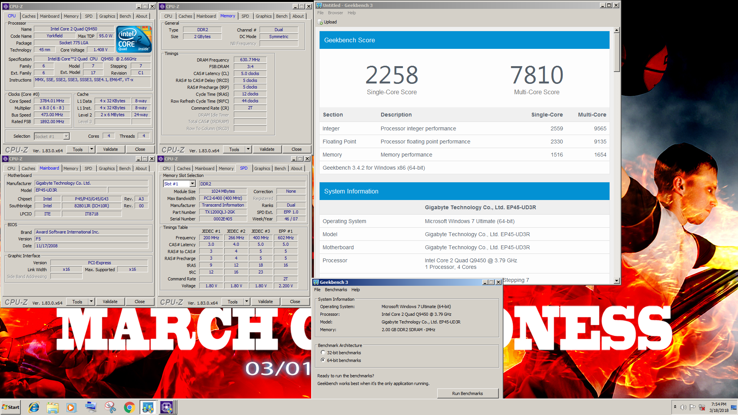The width and height of the screenshot is (738, 415).
Task: Launch Windows Media Player from taskbar
Action: click(x=72, y=407)
